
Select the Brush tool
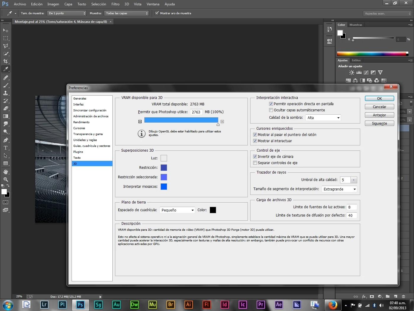pos(6,85)
